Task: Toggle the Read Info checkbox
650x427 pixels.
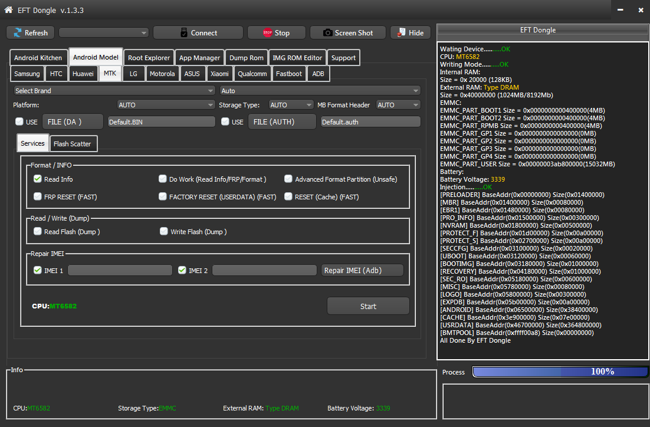Action: tap(38, 179)
